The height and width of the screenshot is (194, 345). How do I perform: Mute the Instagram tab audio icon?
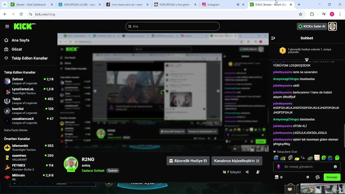(238, 5)
